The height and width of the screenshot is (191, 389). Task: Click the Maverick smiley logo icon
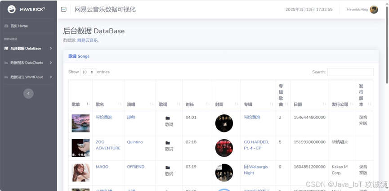[x=11, y=9]
